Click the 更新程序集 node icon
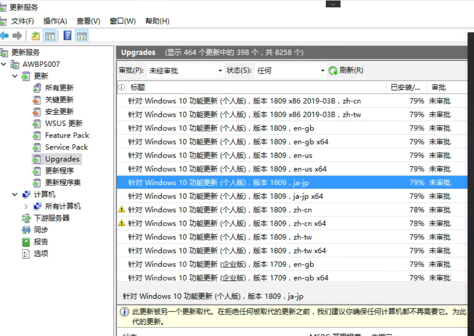Screen dimensions: 474x336 (37, 183)
